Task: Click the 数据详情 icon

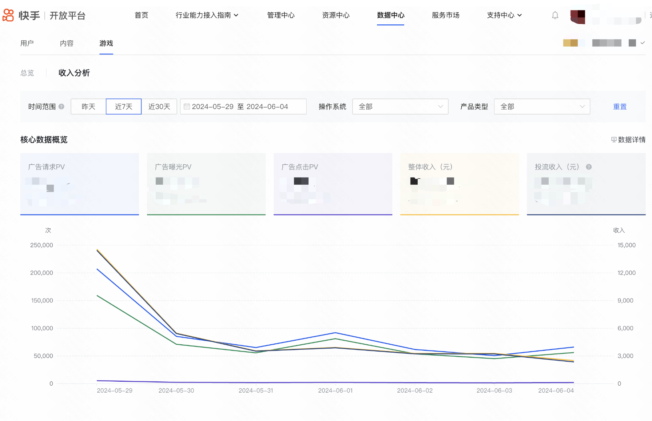Action: click(x=614, y=140)
